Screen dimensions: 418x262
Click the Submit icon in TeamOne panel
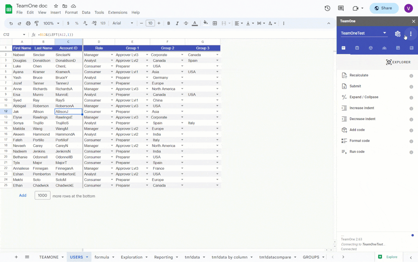[x=344, y=86]
